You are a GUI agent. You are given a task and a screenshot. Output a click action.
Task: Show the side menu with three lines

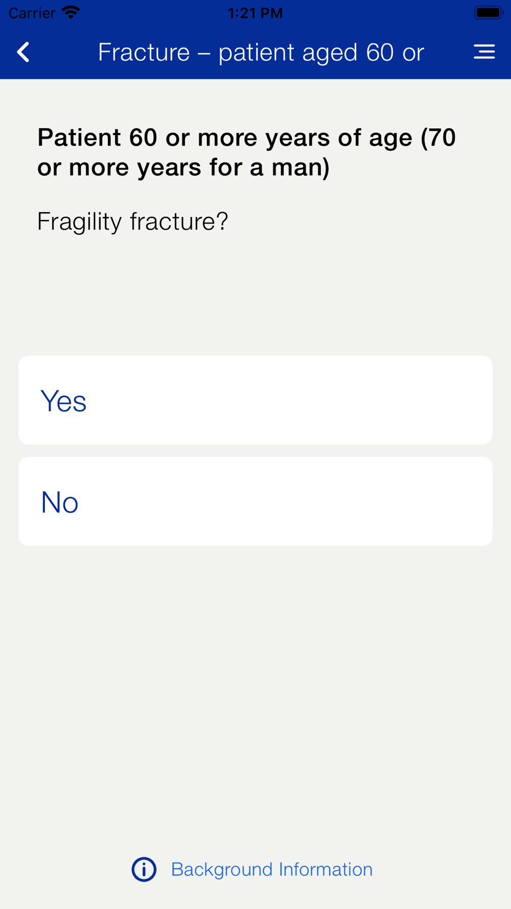point(484,52)
